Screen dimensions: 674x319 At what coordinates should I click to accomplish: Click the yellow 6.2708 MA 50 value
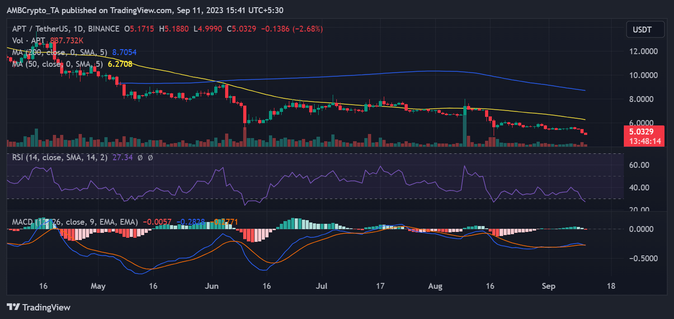point(120,64)
